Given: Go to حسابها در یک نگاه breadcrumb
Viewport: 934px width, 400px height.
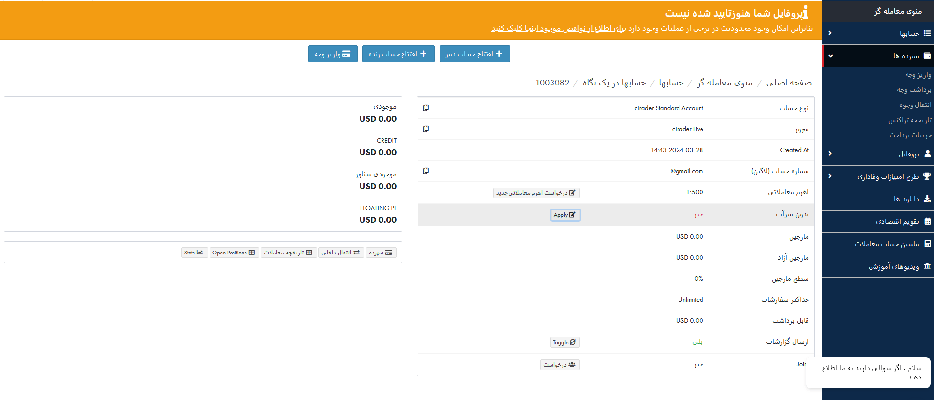Looking at the screenshot, I should point(614,83).
